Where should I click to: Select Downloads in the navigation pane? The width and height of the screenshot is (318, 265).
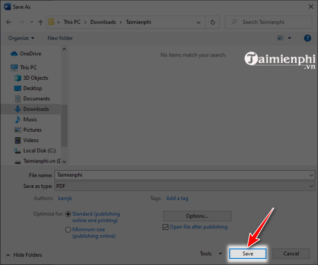click(x=36, y=109)
